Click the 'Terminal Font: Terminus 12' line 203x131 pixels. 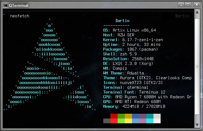point(134,92)
